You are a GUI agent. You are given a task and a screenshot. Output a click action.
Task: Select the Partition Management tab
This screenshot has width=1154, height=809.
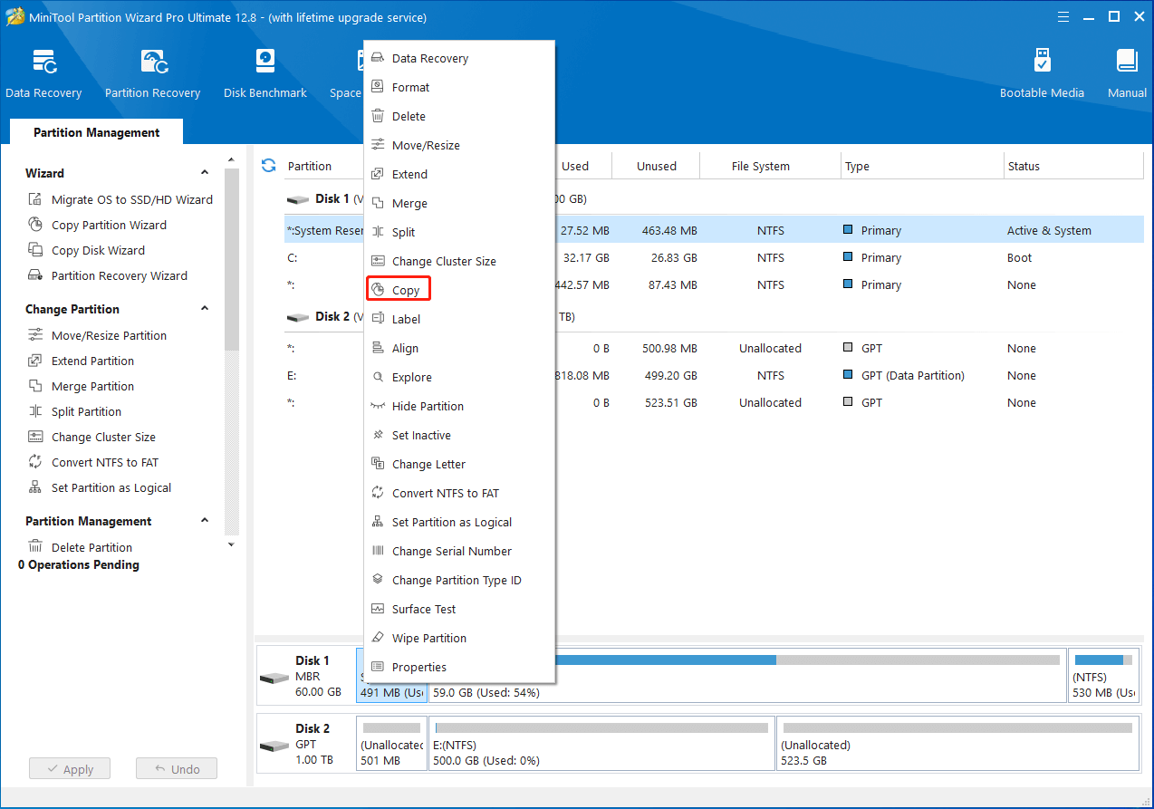[x=96, y=132]
